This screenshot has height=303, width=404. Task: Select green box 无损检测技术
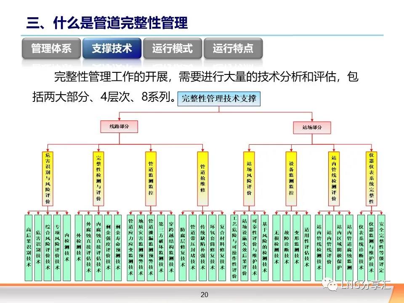(x=276, y=248)
